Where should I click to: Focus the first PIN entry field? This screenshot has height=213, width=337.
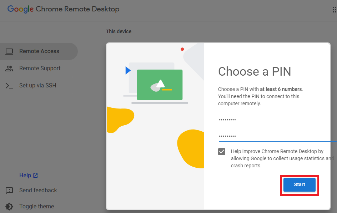[x=278, y=120]
